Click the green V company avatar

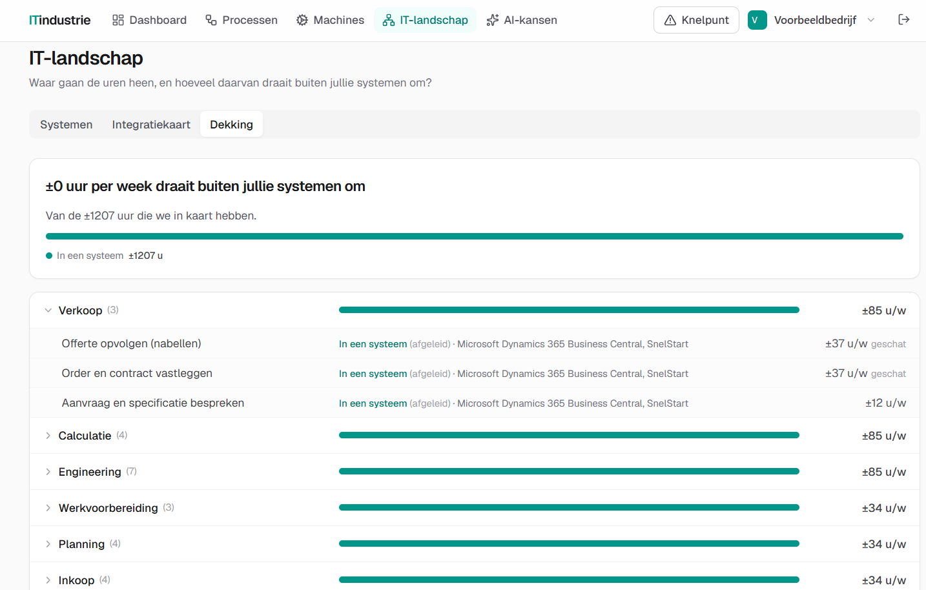coord(757,20)
